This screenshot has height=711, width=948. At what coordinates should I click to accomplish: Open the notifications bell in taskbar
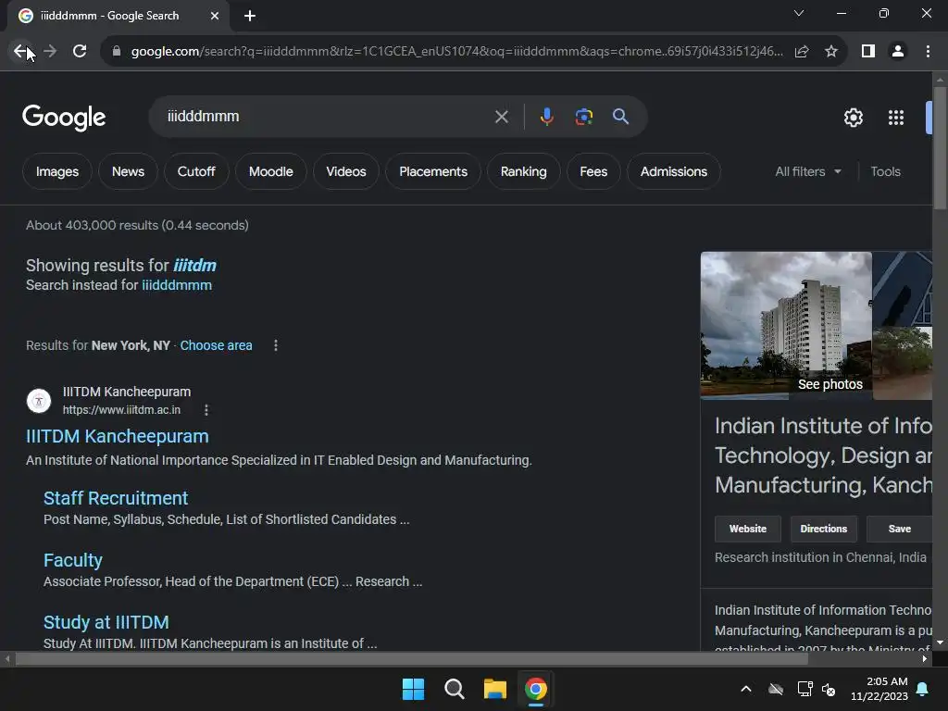[923, 689]
